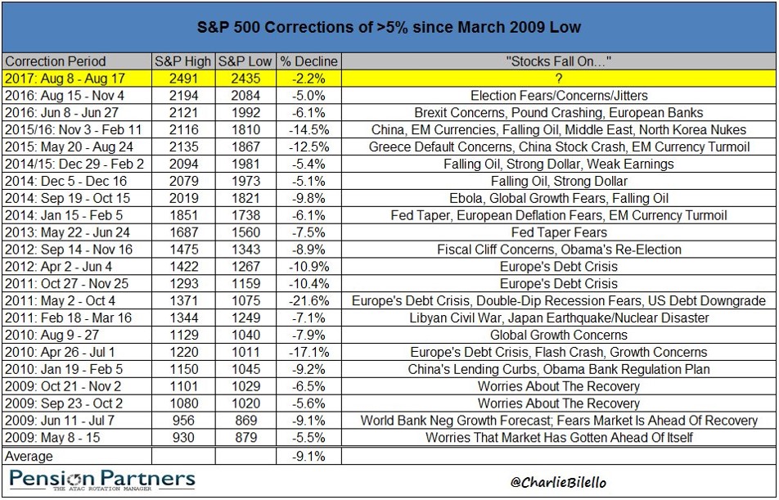Click the Fed Taper Fears cell
Screen dimensions: 779x500
point(559,232)
